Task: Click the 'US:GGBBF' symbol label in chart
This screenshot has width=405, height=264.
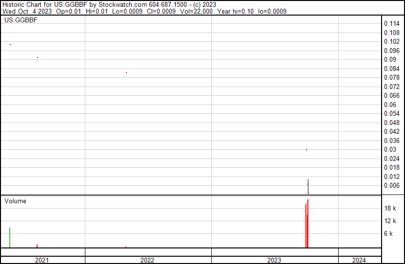Action: pyautogui.click(x=20, y=20)
